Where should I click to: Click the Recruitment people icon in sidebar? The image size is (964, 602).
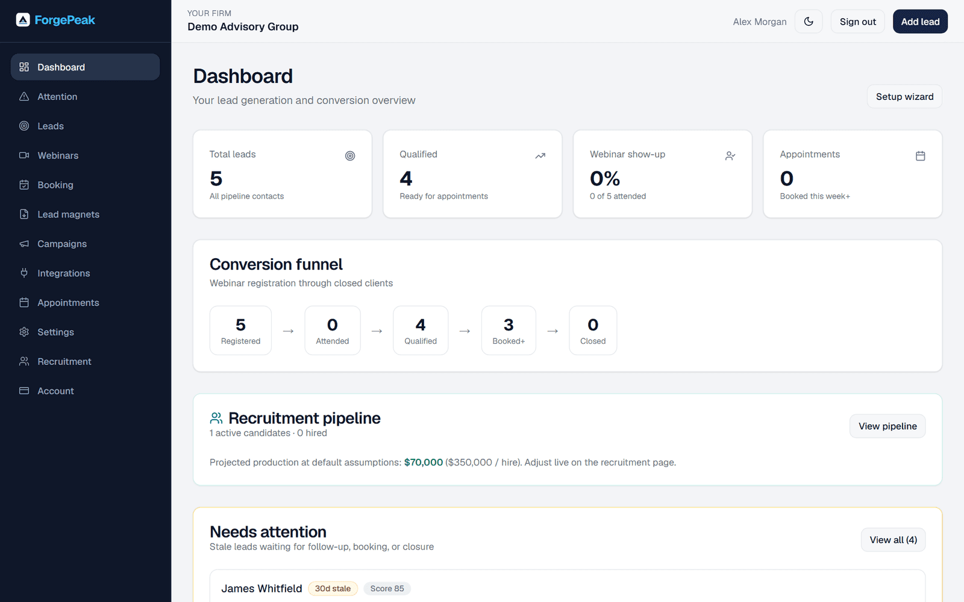[24, 361]
